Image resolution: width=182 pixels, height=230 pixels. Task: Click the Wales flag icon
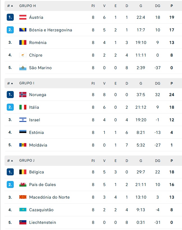(23, 185)
